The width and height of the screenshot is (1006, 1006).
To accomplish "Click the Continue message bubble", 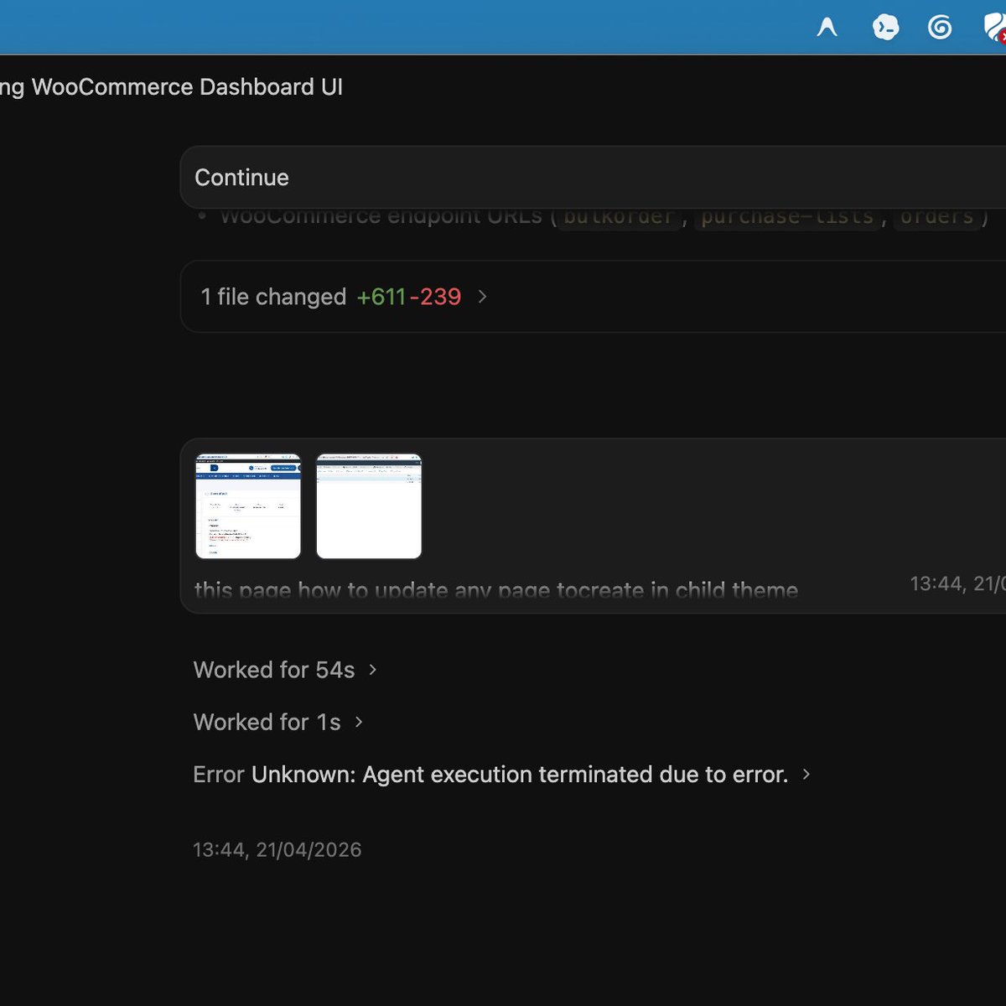I will tap(593, 178).
